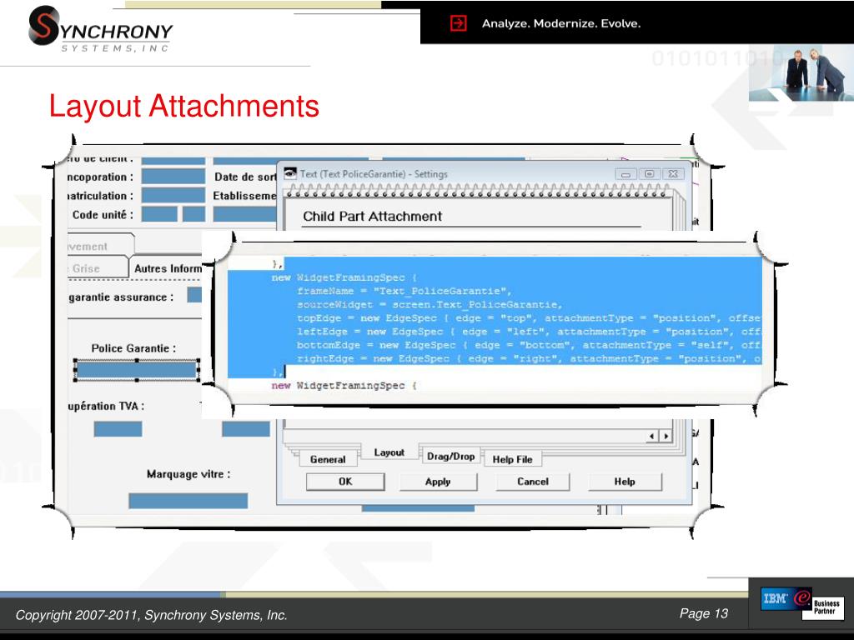
Task: Click the 'Marquage vitre :' label
Action: [188, 474]
